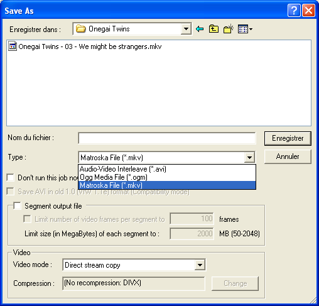Enable the "Don't run this job now" checkbox
319x306 pixels.
pos(10,178)
